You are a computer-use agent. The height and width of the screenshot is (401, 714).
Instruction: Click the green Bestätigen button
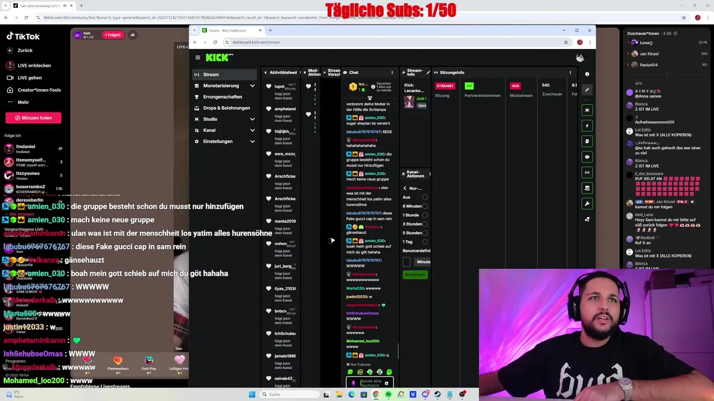pos(415,275)
